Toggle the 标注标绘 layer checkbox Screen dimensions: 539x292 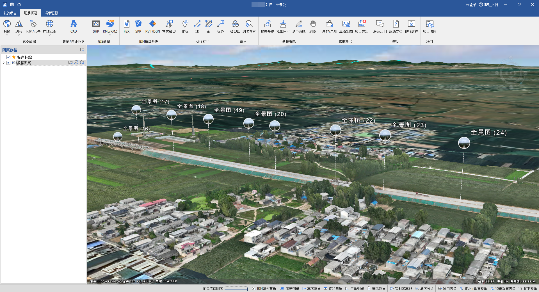[x=8, y=57]
